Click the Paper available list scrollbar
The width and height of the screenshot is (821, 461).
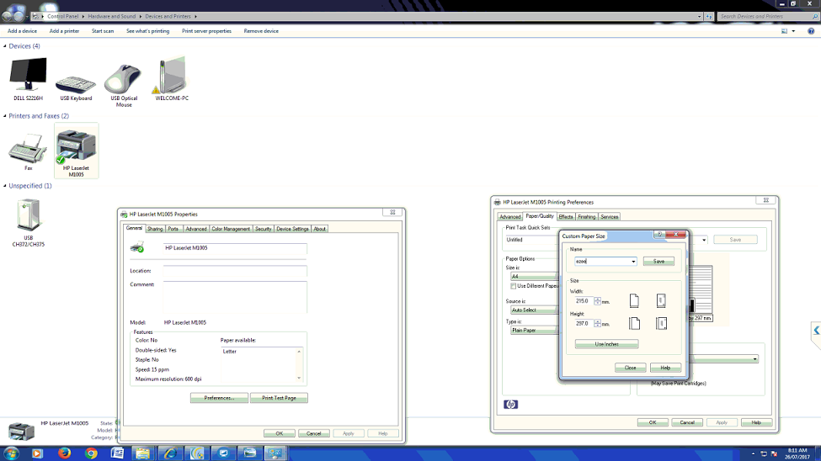(x=299, y=364)
